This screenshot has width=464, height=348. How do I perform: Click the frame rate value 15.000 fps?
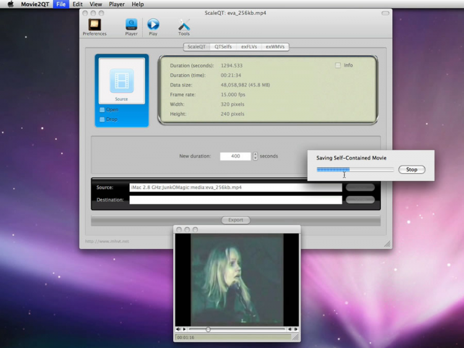pyautogui.click(x=233, y=95)
